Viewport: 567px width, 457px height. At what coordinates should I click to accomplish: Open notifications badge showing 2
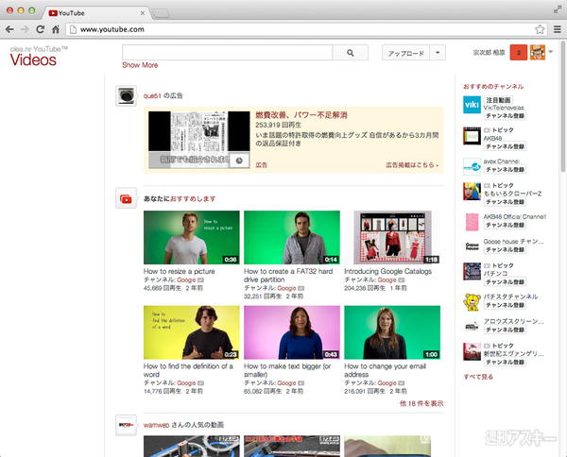[519, 53]
